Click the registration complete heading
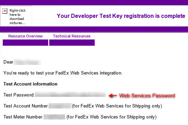This screenshot has width=188, height=125. tap(121, 16)
